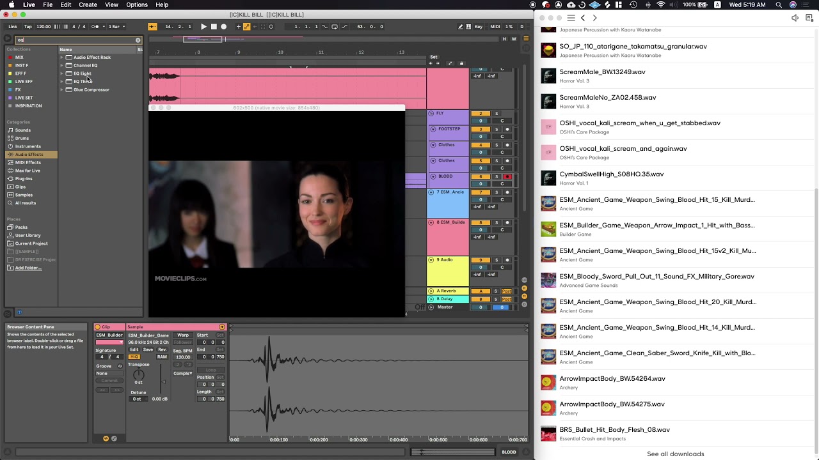
Task: Toggle the computer MIDI keyboard icon
Action: 468,26
